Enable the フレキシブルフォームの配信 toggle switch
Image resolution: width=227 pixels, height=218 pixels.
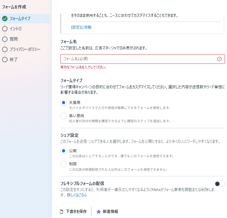220,184
